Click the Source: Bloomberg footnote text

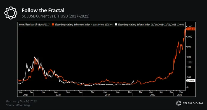(x=18, y=105)
